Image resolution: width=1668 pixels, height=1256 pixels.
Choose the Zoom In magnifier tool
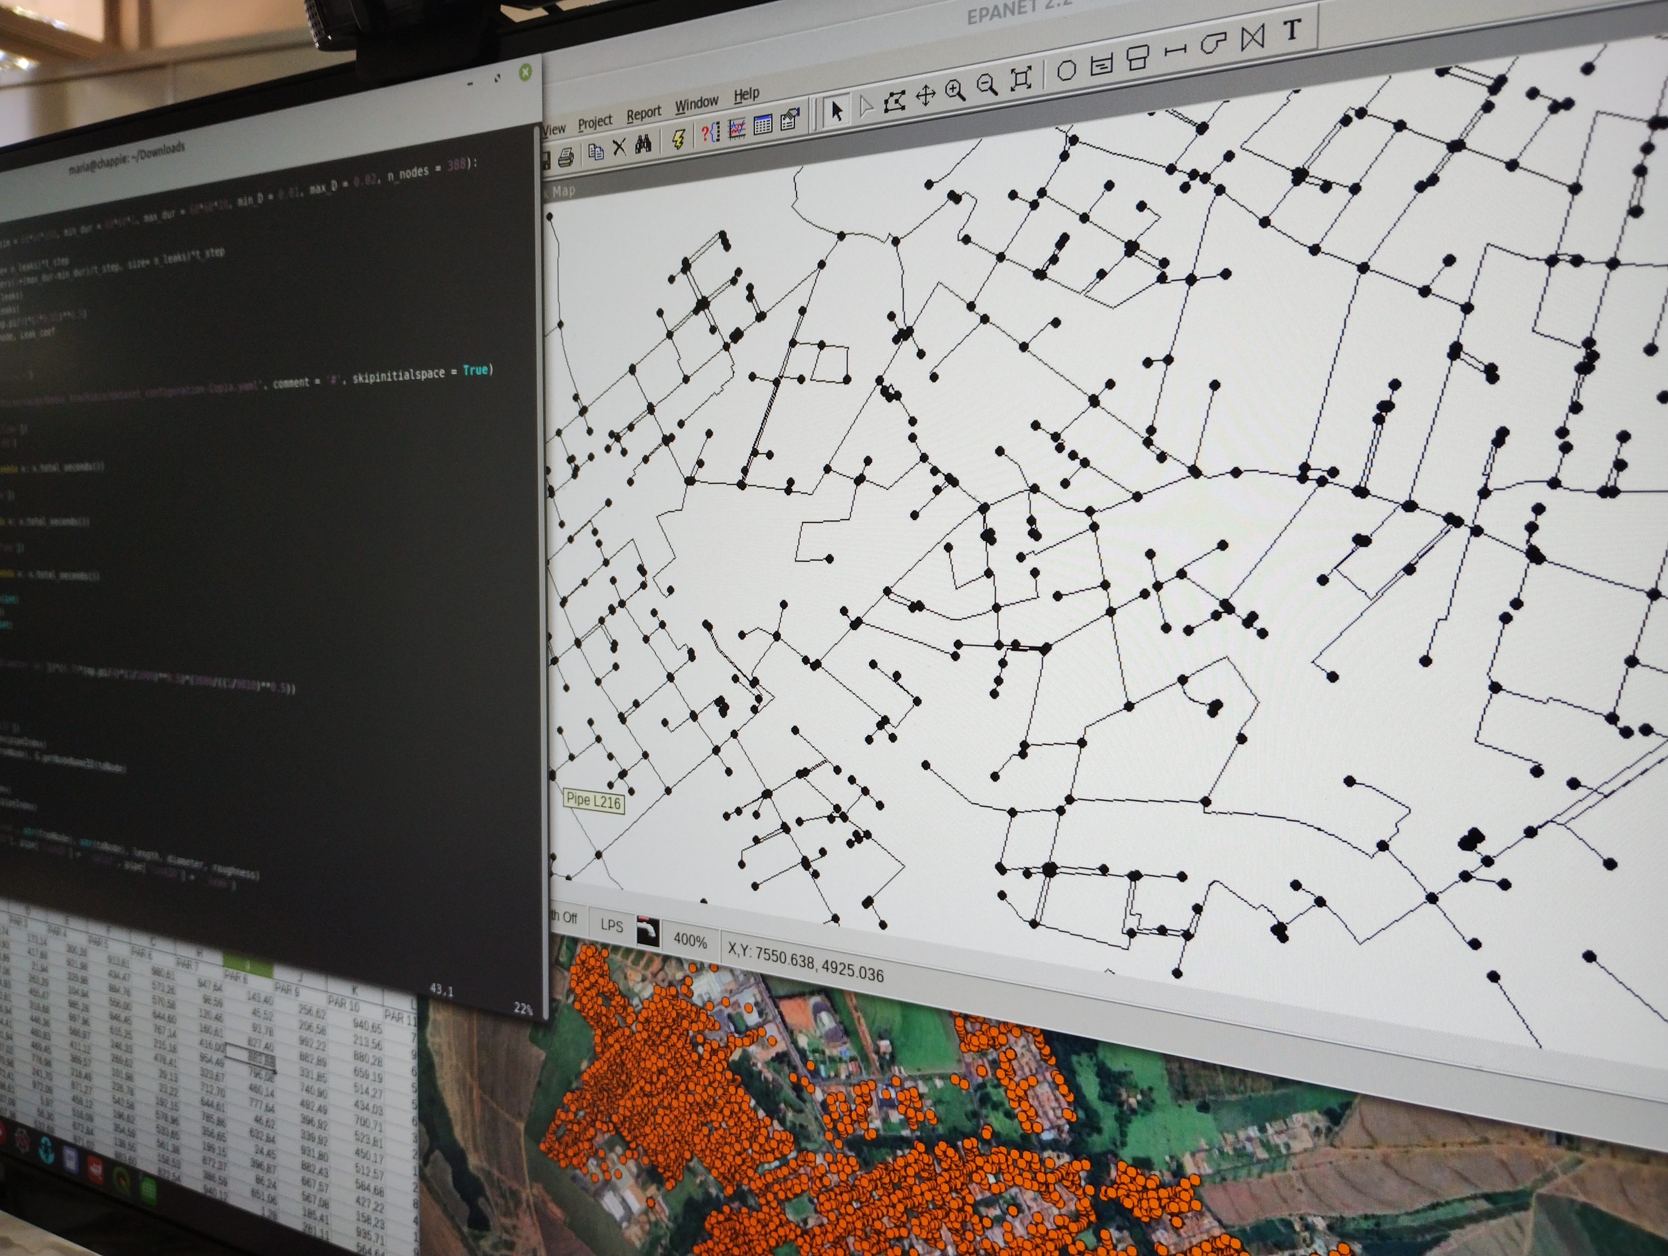point(955,90)
